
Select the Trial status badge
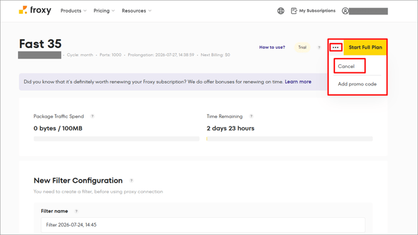pos(303,47)
